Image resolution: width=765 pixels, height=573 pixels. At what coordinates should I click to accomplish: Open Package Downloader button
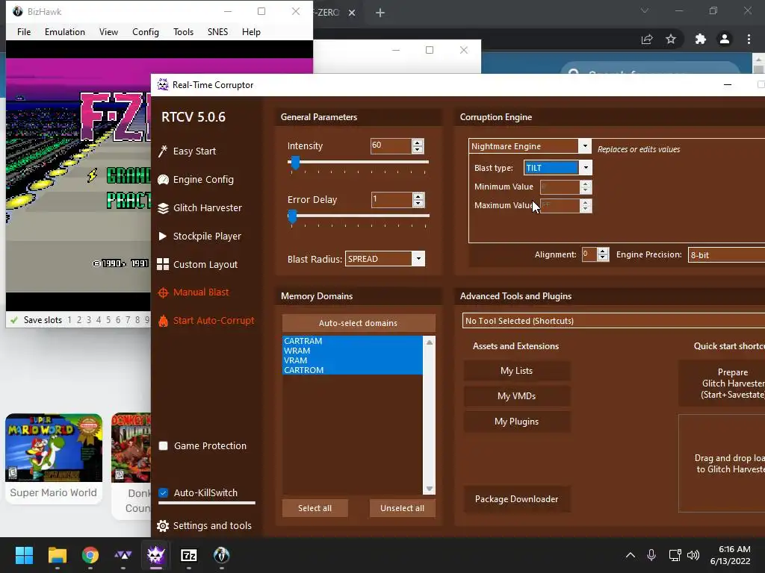(517, 499)
